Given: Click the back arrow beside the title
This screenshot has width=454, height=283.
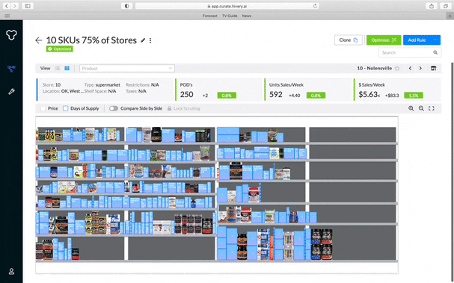Looking at the screenshot, I should (38, 40).
